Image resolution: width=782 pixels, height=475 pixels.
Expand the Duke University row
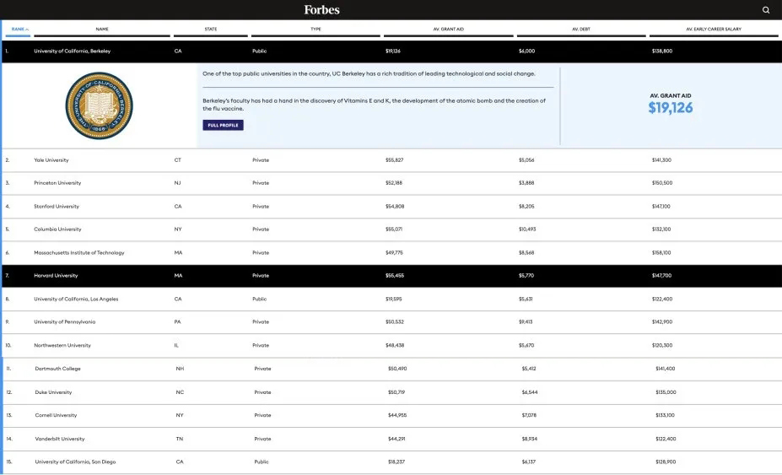(x=53, y=392)
